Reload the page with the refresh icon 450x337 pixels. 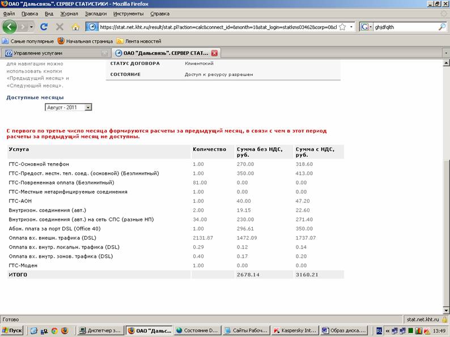point(45,27)
